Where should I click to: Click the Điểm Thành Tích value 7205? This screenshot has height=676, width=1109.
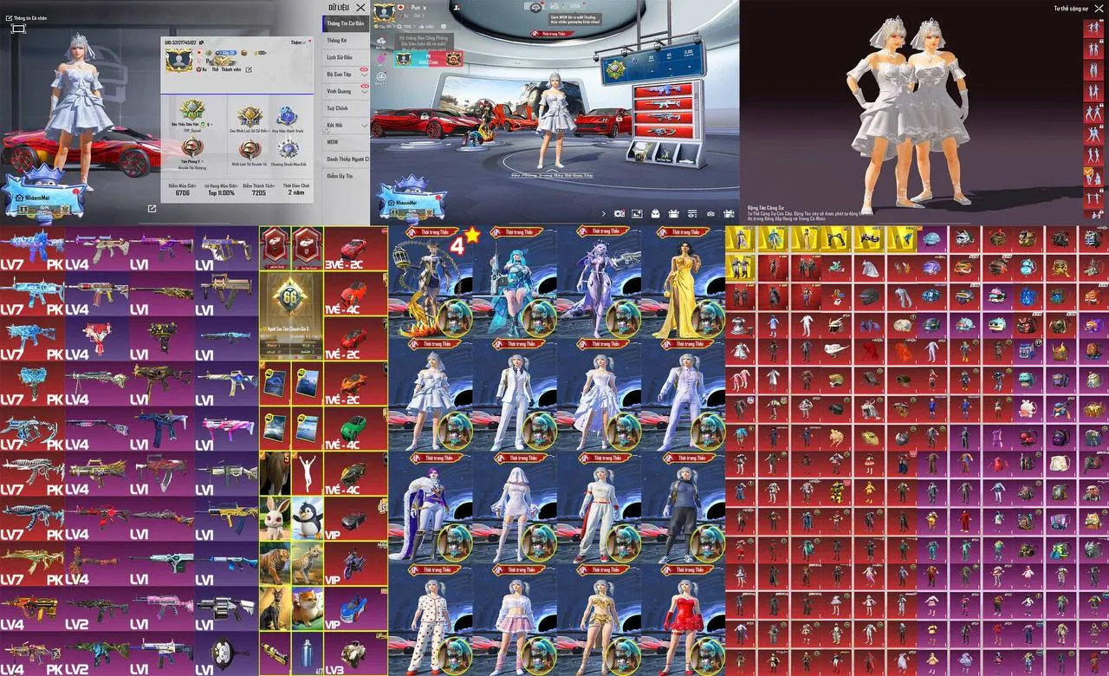tap(259, 193)
